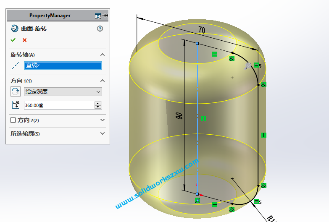Click the 70 dimension text
Image resolution: width=329 pixels, height=222 pixels.
pos(202,30)
